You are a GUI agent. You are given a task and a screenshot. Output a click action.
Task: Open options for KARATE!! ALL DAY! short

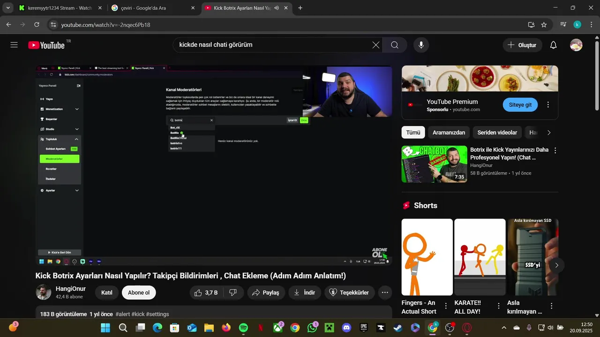click(x=498, y=306)
